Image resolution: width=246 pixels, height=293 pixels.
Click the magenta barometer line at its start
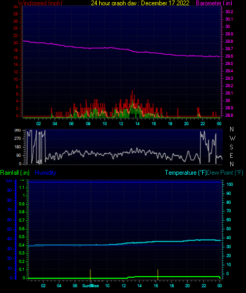point(24,41)
